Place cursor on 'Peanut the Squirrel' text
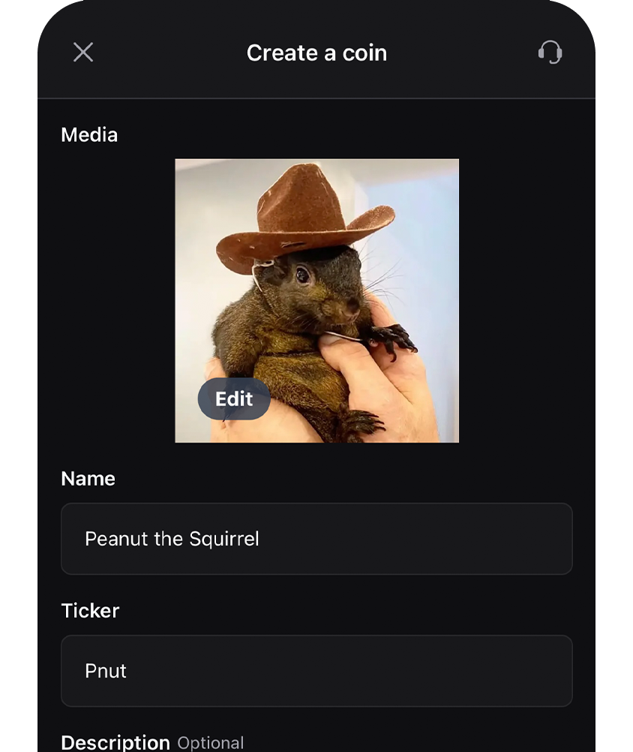The image size is (633, 752). tap(172, 539)
